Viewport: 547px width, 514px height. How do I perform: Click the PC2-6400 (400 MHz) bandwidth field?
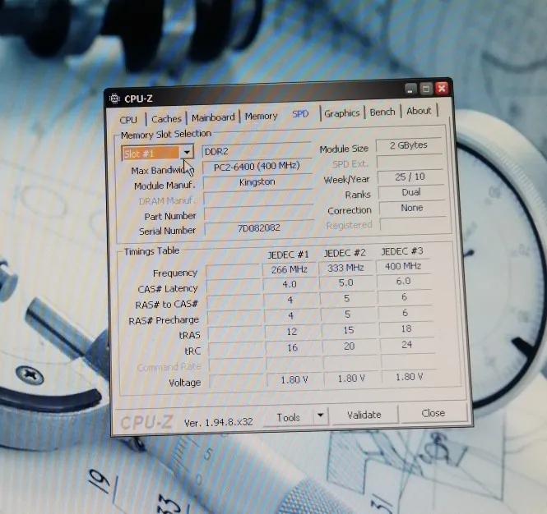pyautogui.click(x=257, y=166)
